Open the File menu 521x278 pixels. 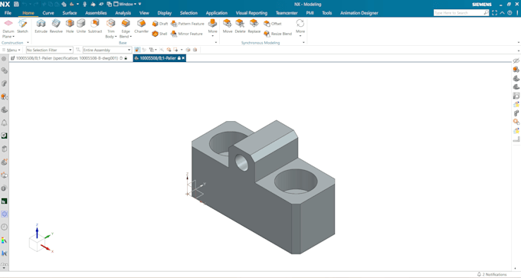tap(8, 13)
